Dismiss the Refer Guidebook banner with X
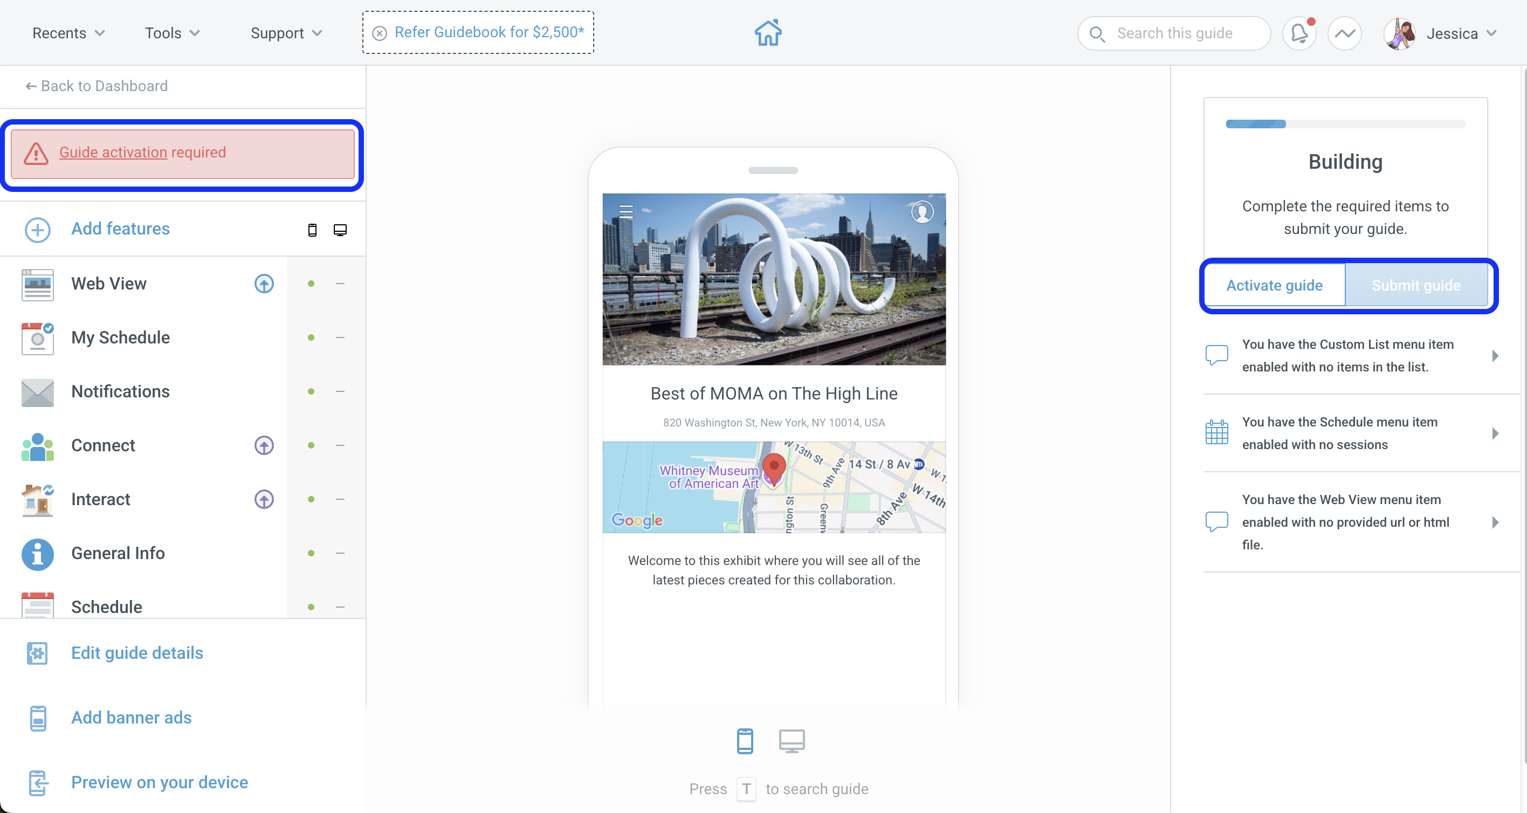1527x813 pixels. pyautogui.click(x=380, y=33)
